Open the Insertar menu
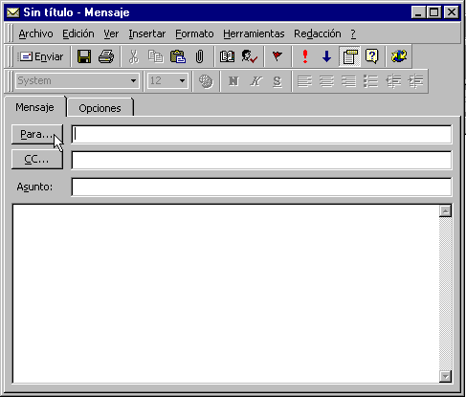 tap(147, 33)
